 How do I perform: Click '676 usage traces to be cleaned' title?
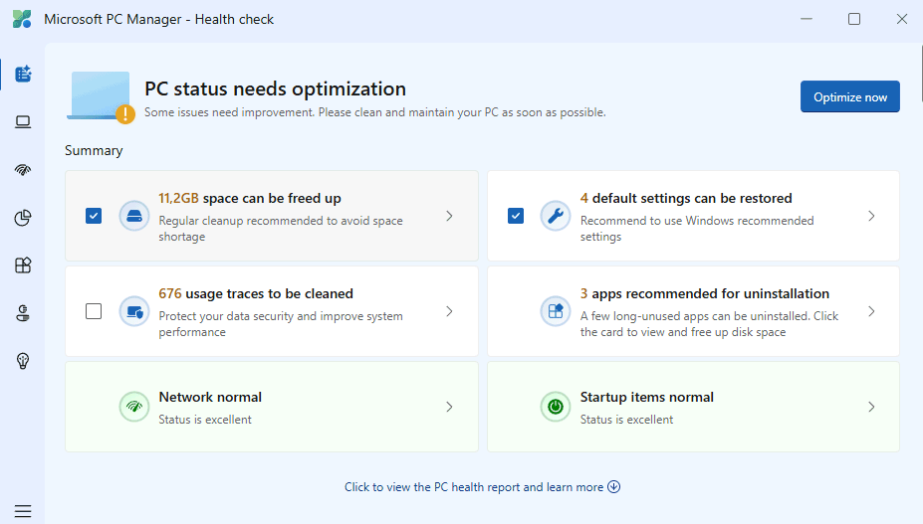pyautogui.click(x=256, y=293)
